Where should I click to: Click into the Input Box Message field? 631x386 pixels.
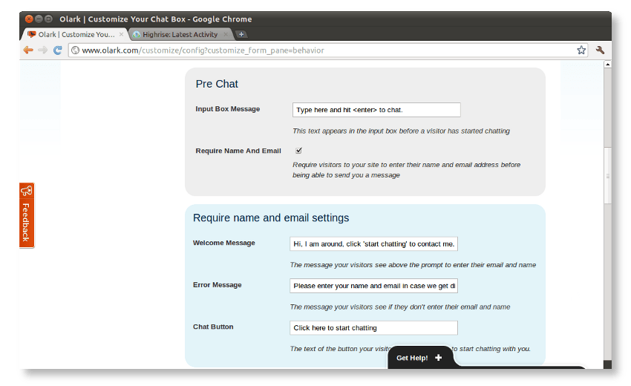pos(376,110)
